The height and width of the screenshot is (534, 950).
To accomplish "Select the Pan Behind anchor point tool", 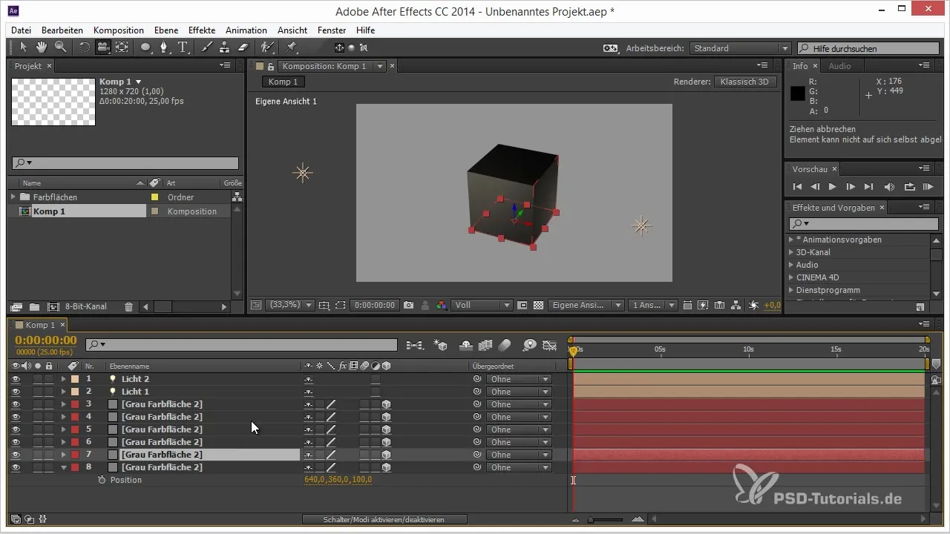I will [x=121, y=47].
